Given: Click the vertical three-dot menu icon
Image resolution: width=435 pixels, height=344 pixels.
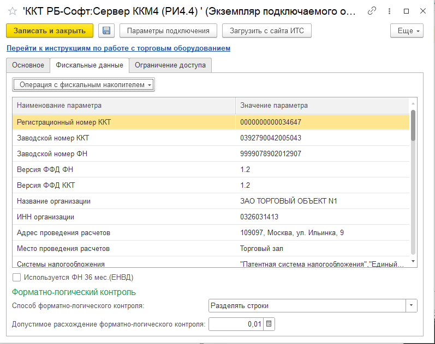Looking at the screenshot, I should 389,11.
